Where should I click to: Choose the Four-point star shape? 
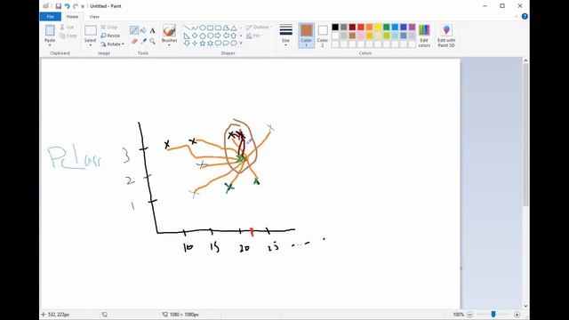pyautogui.click(x=195, y=44)
